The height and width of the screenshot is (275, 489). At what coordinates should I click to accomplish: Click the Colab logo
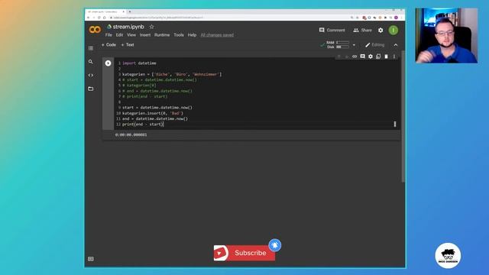pyautogui.click(x=95, y=30)
